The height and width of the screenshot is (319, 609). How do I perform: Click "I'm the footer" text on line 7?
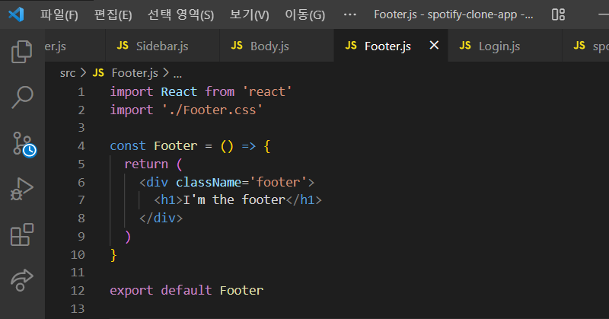point(234,199)
